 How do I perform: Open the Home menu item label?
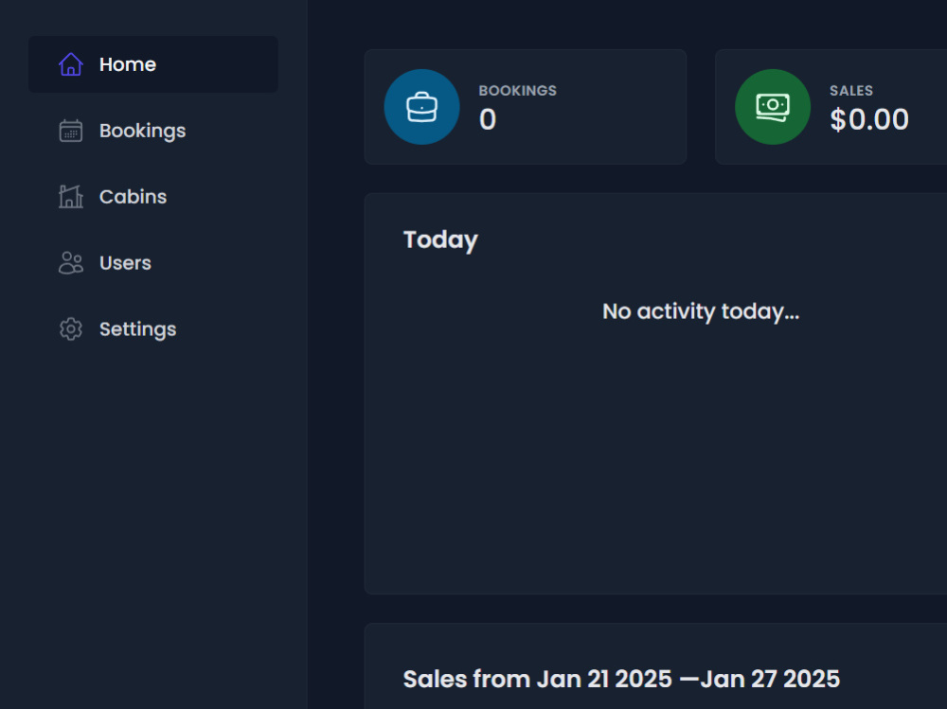click(x=128, y=64)
